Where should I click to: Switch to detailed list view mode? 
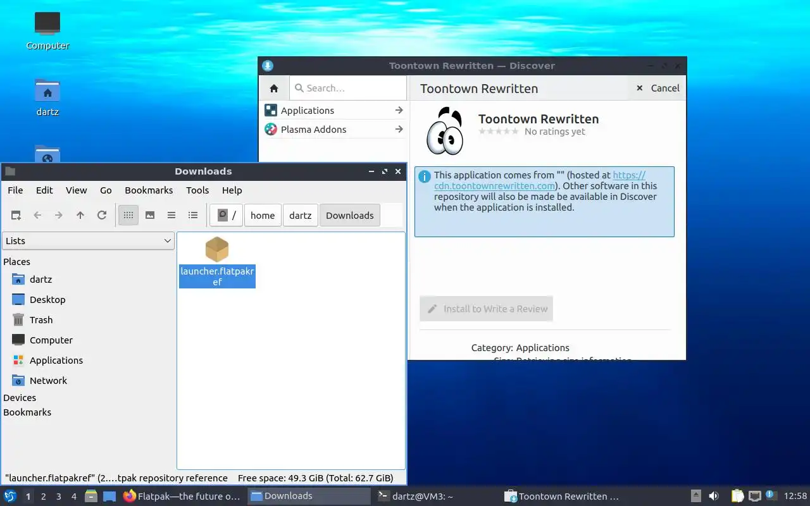click(x=193, y=215)
